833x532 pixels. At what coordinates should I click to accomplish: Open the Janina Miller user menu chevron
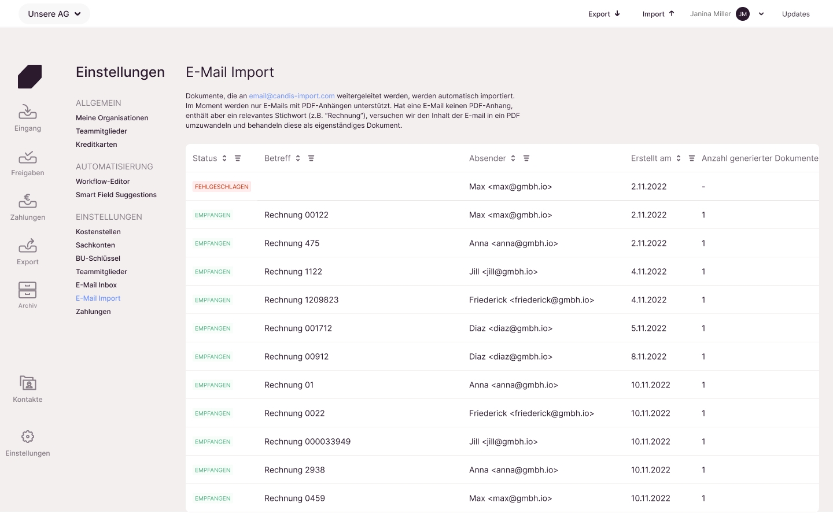point(761,14)
